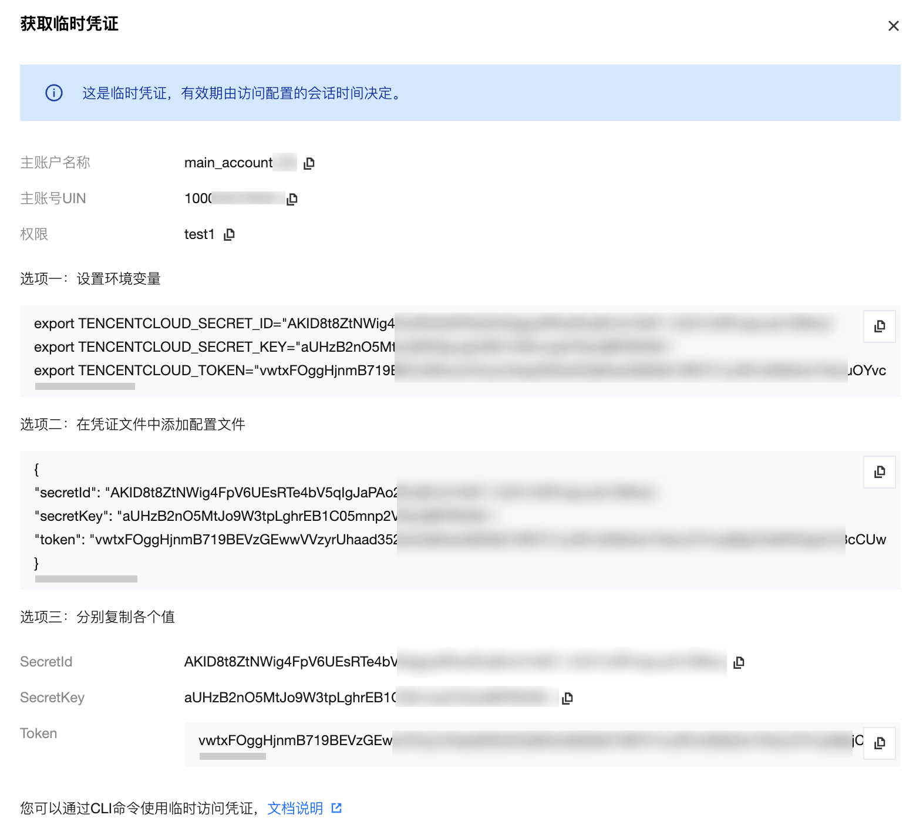Click the SecretKey value starting "aUHzB2nO5MtJo9W3tpLghrEB1"
This screenshot has width=916, height=835.
pos(371,698)
